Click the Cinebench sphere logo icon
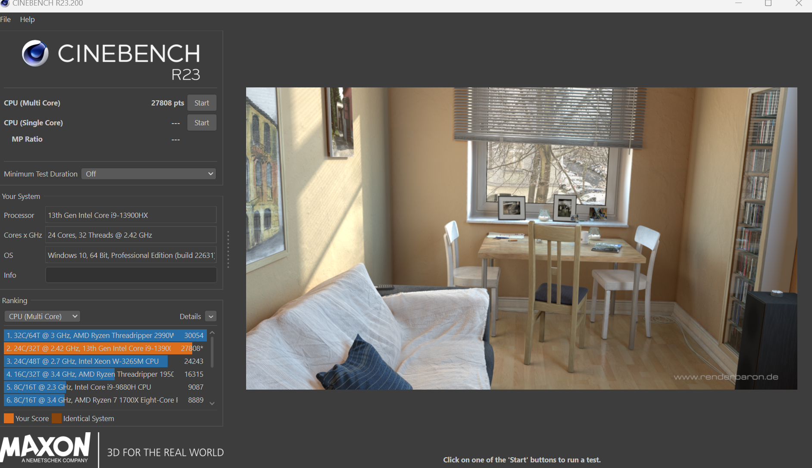812x468 pixels. click(35, 53)
